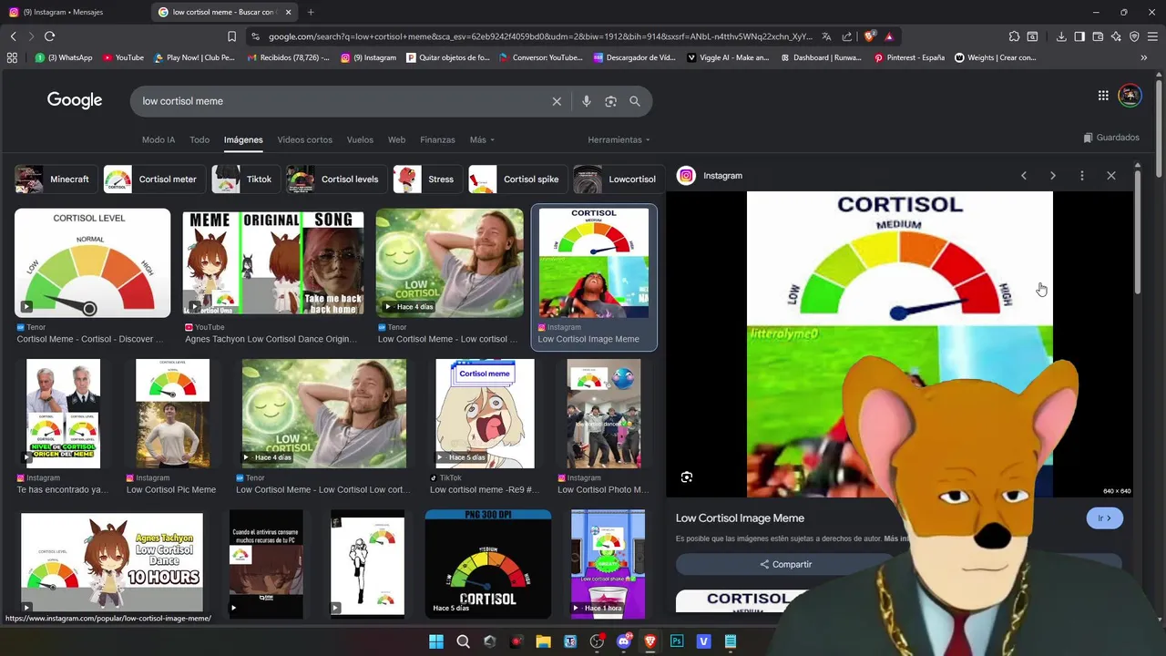The width and height of the screenshot is (1166, 656).
Task: Open Tenor Cortisol Level gauge thumbnail
Action: point(92,263)
